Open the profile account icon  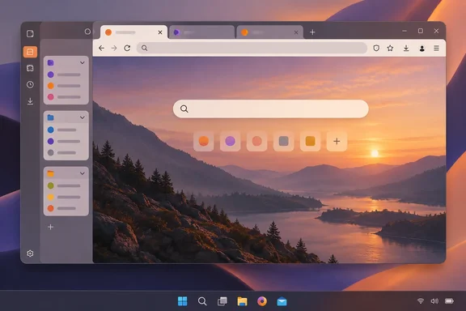(x=422, y=49)
